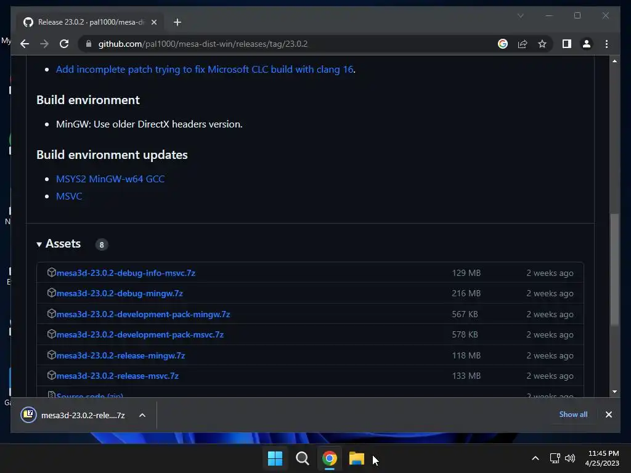The image size is (631, 473).
Task: Click the vertical scrollbar thumb
Action: pyautogui.click(x=614, y=270)
